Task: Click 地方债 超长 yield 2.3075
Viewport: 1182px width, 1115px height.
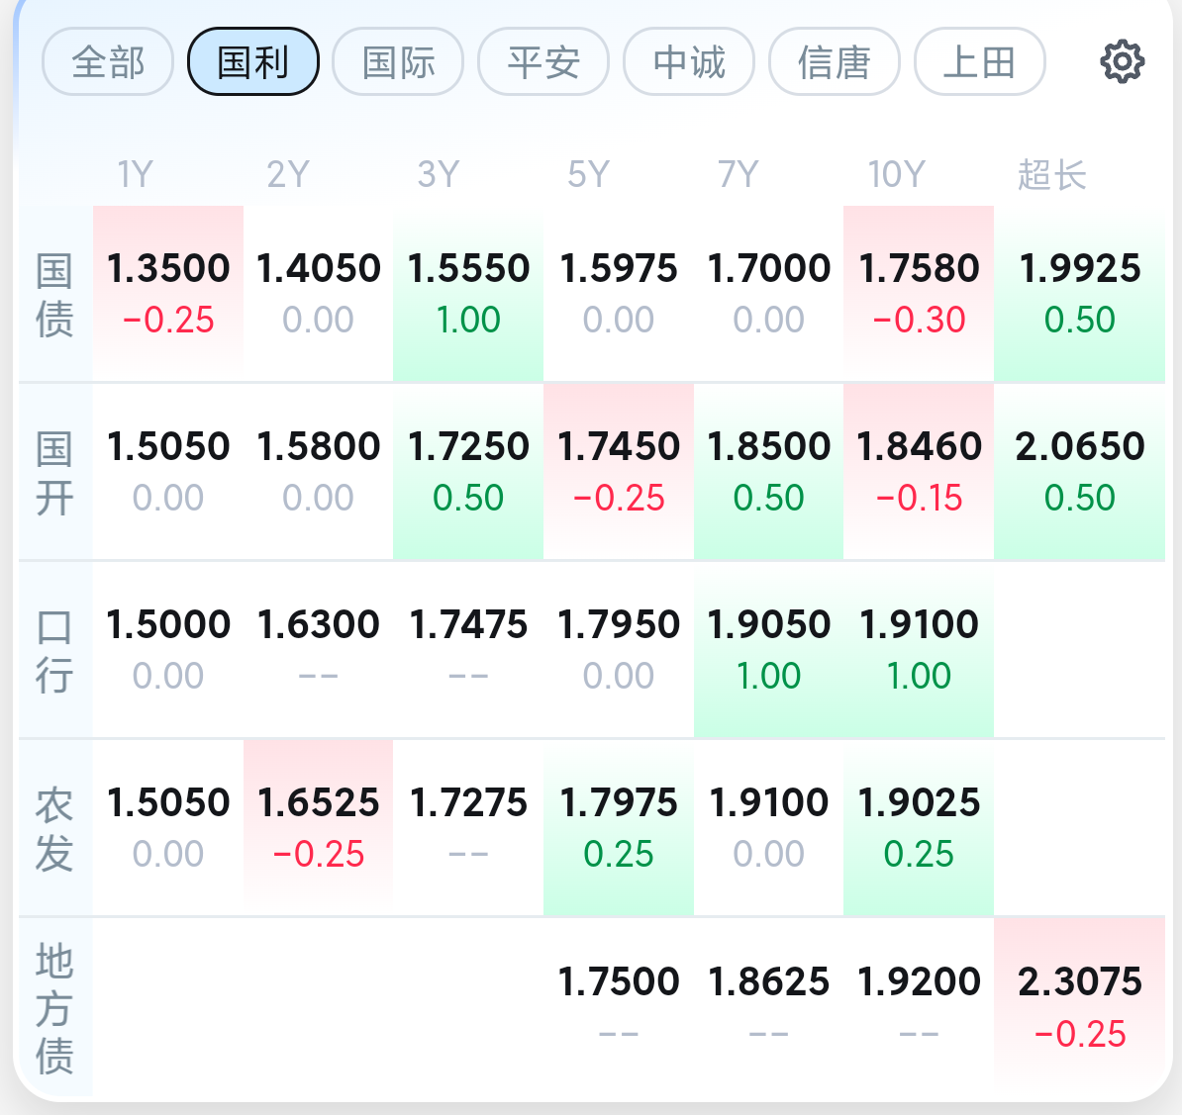Action: click(x=1079, y=1005)
